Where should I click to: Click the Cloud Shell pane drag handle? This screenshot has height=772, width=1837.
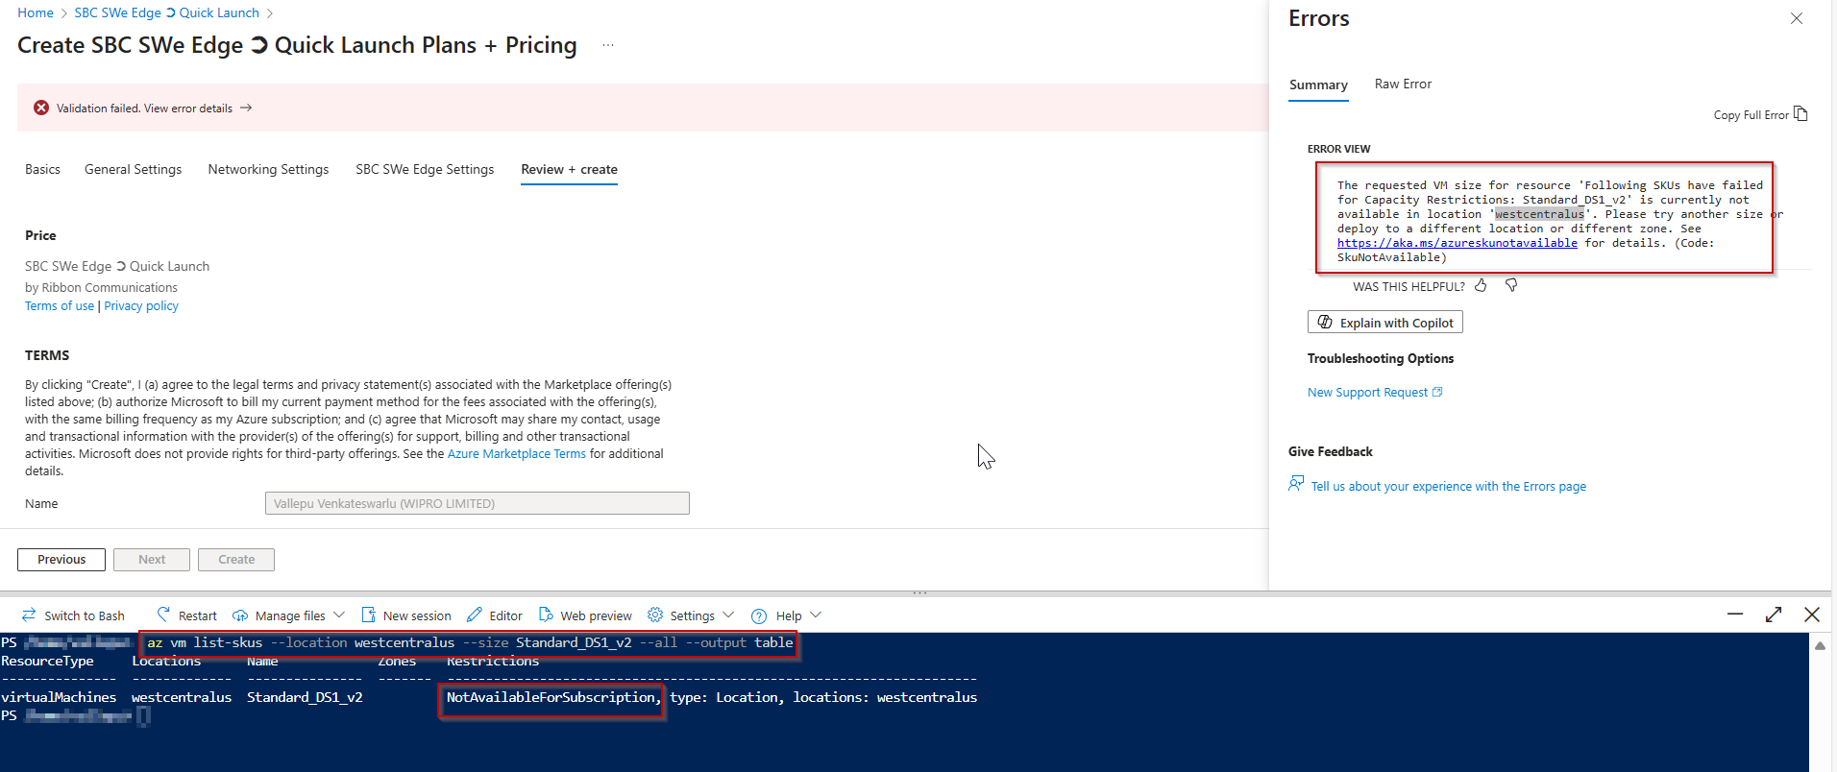(x=919, y=593)
